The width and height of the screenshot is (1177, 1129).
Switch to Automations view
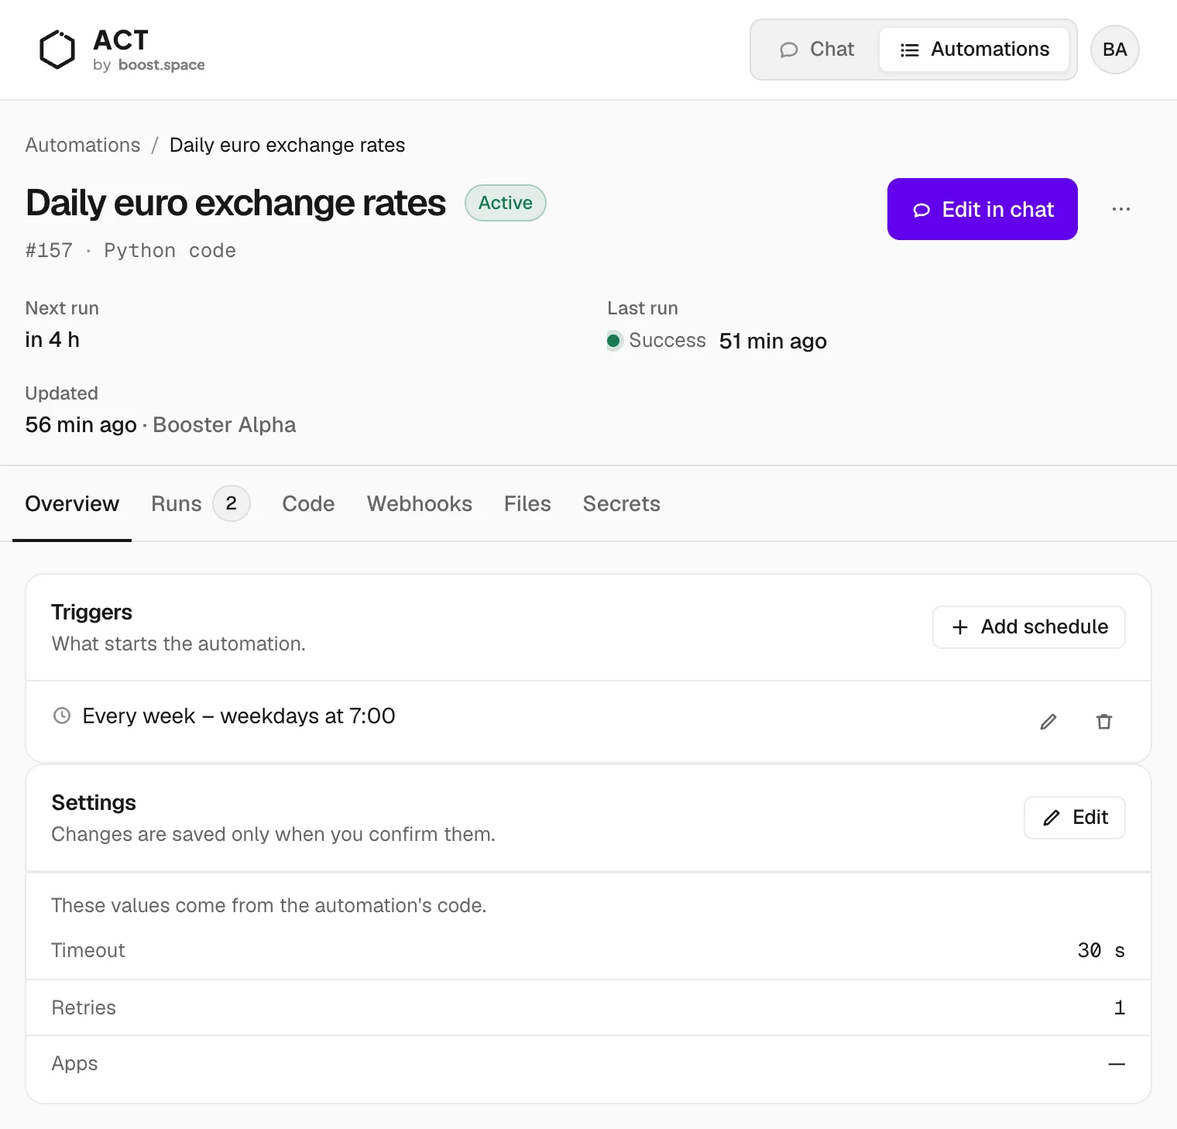coord(974,50)
